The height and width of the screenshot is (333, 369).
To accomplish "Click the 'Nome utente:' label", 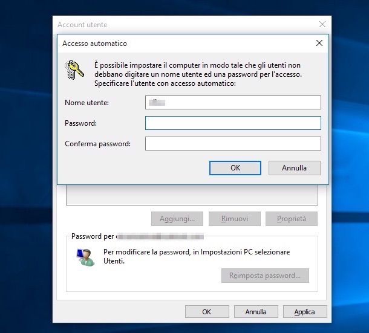I will (x=87, y=103).
